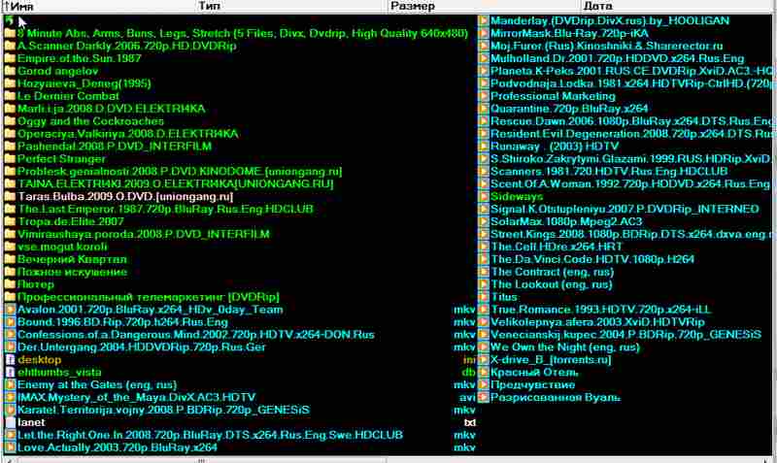The image size is (777, 463).
Task: Select TAINA.ELEKTRI4KI.2009 folder name
Action: pyautogui.click(x=176, y=184)
